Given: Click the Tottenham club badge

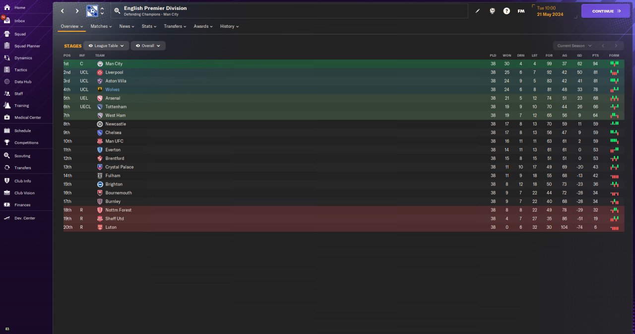Looking at the screenshot, I should click(x=100, y=107).
